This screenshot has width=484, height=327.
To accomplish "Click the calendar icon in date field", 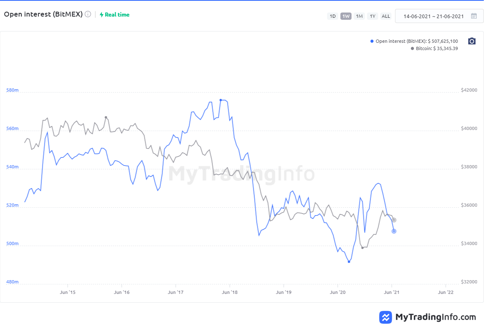I will pyautogui.click(x=474, y=16).
